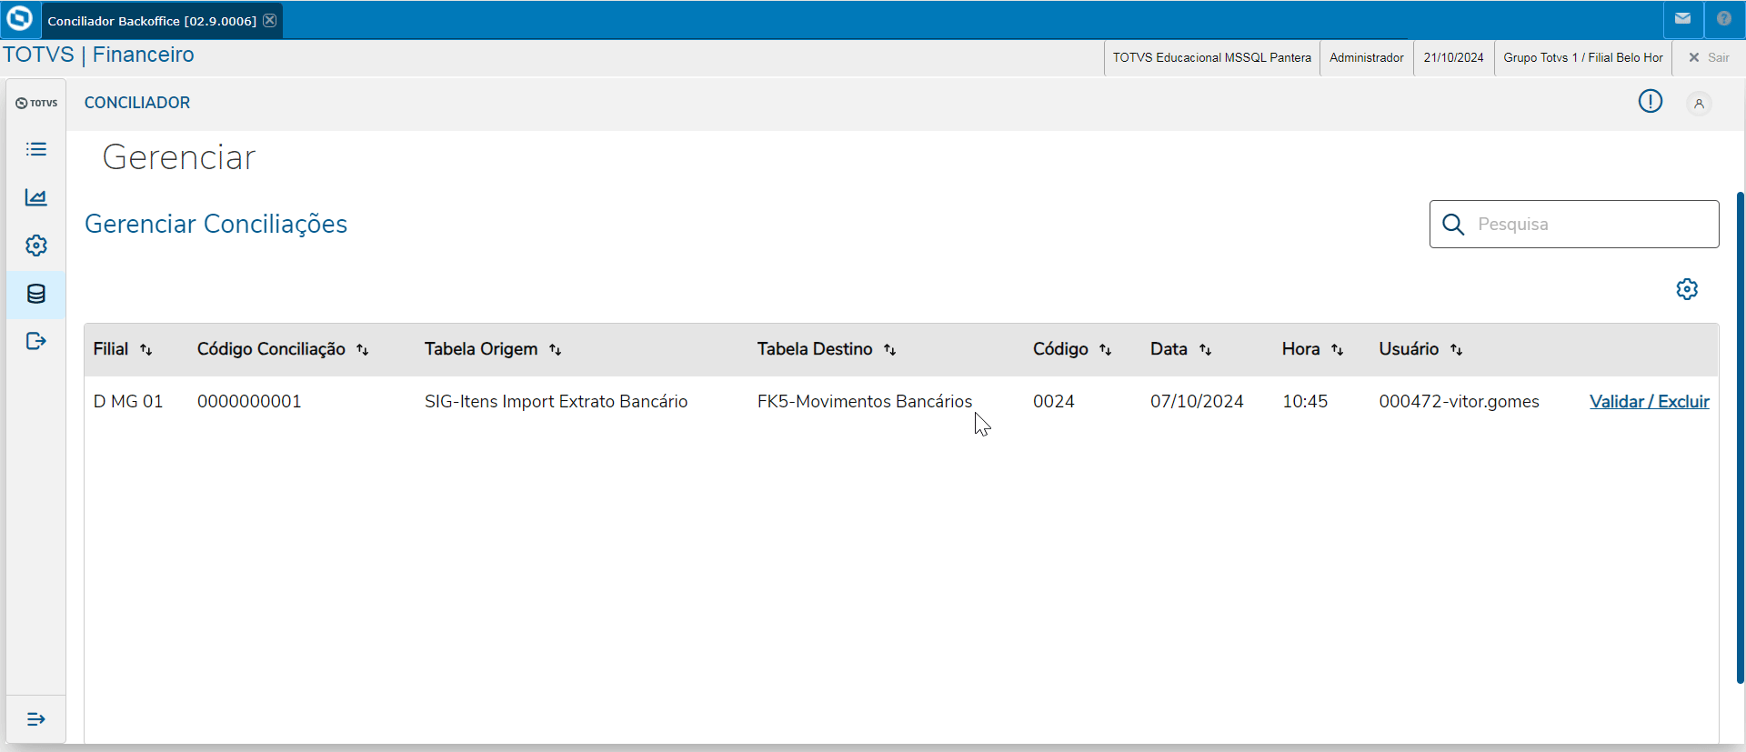Viewport: 1746px width, 752px height.
Task: Click the information circle icon
Action: pos(1650,102)
